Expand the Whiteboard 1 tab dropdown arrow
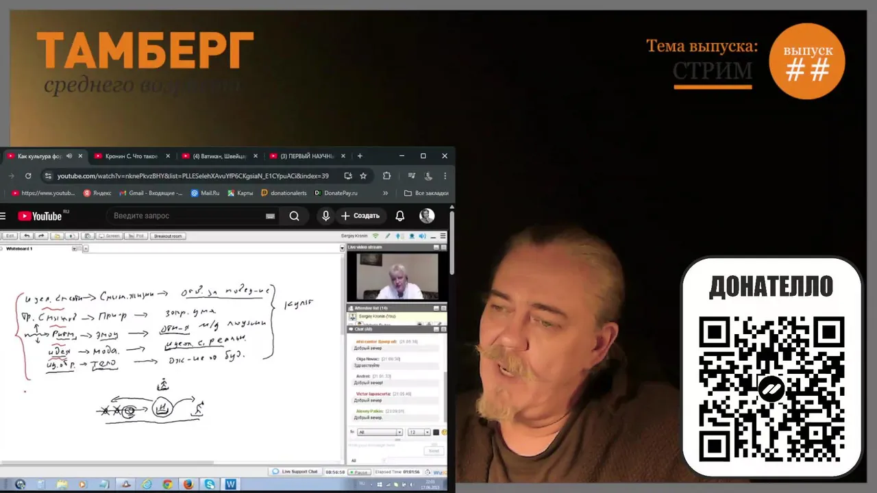The image size is (877, 493). click(x=74, y=249)
